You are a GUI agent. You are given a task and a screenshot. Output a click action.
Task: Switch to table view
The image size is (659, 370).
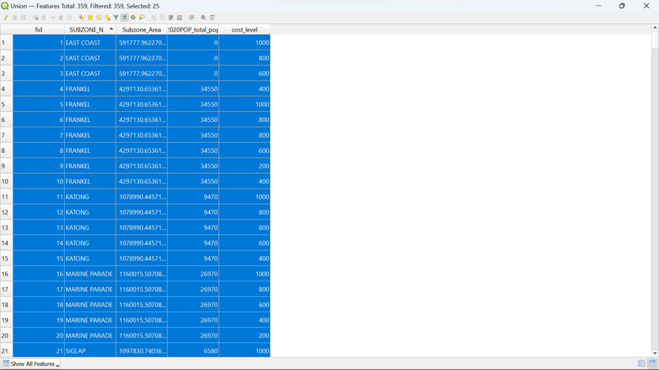[x=652, y=364]
